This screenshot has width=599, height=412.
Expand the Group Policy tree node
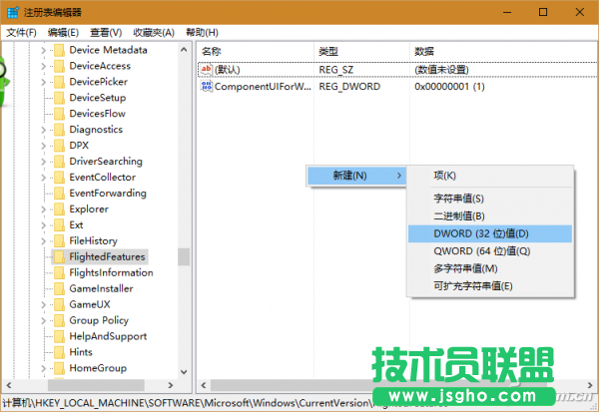(x=43, y=321)
